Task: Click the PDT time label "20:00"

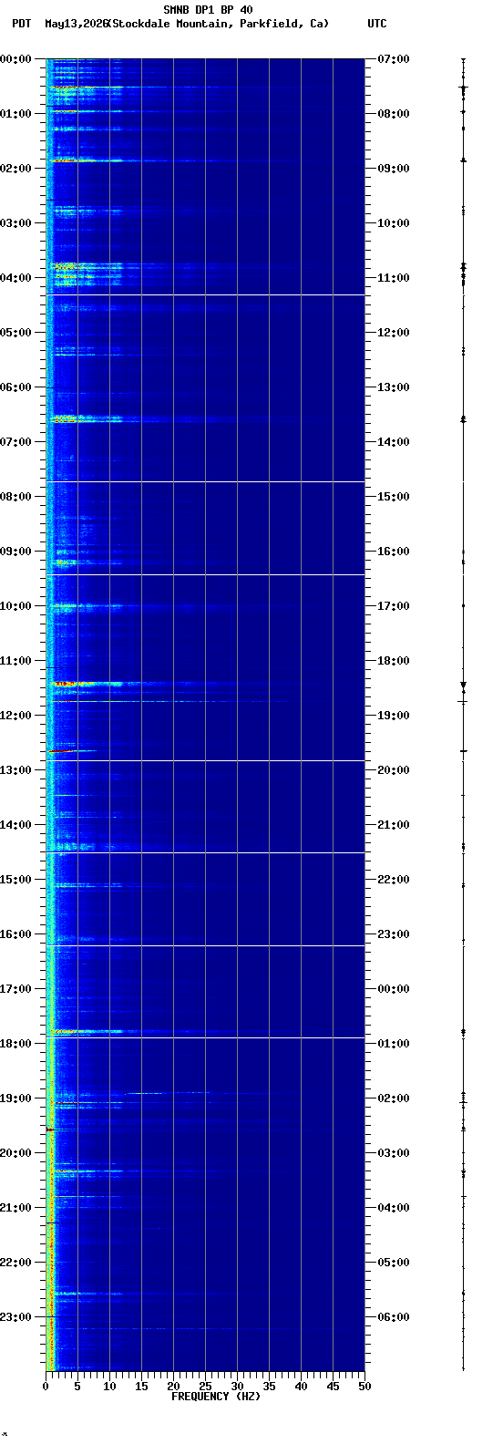Action: coord(15,1153)
